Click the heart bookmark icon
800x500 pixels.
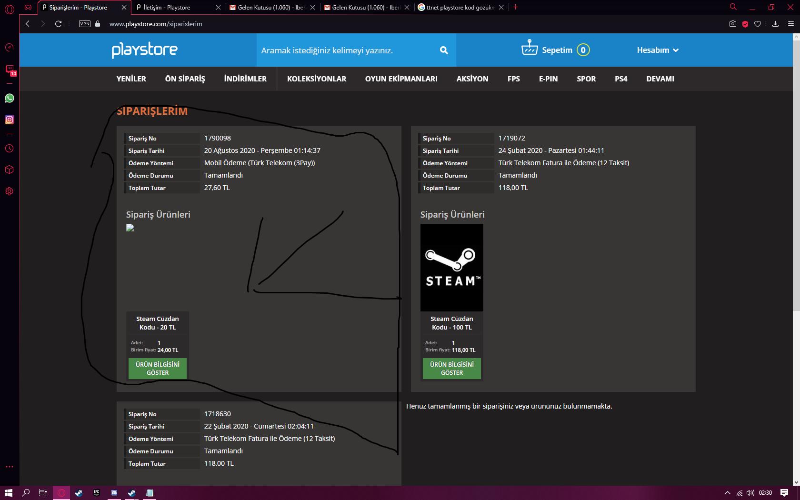[758, 24]
